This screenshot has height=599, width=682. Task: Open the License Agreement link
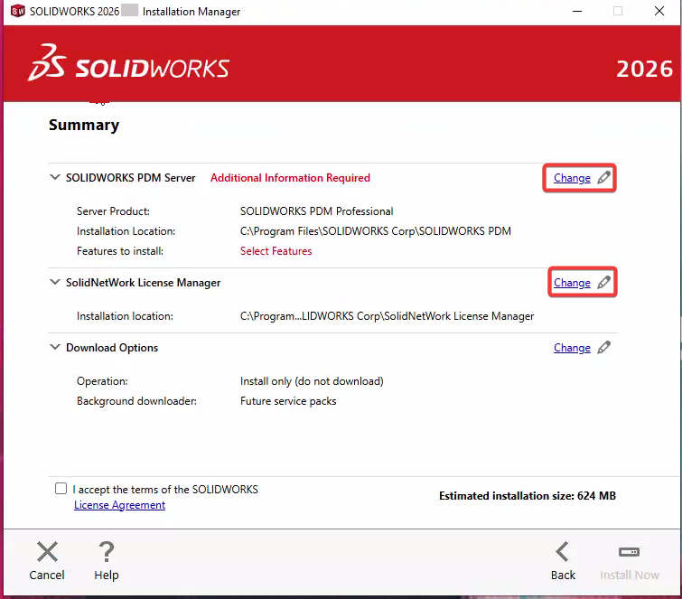pos(119,505)
